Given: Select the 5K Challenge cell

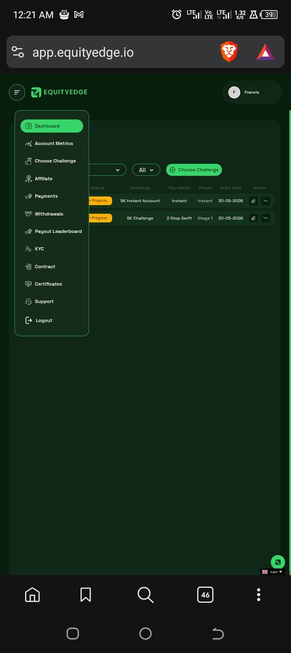Looking at the screenshot, I should tap(140, 218).
